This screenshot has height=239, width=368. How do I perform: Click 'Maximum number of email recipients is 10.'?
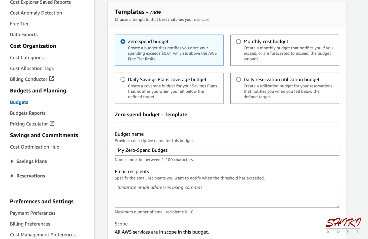155,212
